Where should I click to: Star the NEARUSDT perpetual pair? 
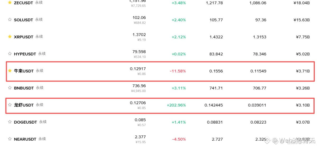(10, 139)
